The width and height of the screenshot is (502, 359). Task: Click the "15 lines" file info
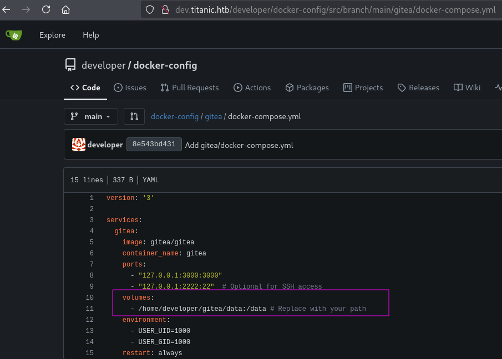click(x=87, y=180)
